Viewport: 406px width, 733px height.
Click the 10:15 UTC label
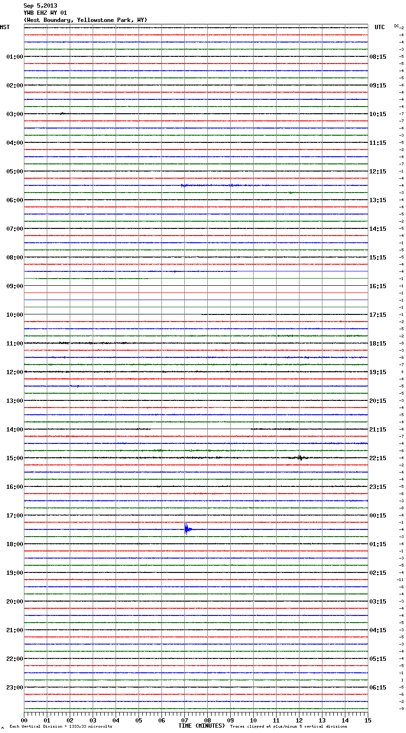point(378,114)
